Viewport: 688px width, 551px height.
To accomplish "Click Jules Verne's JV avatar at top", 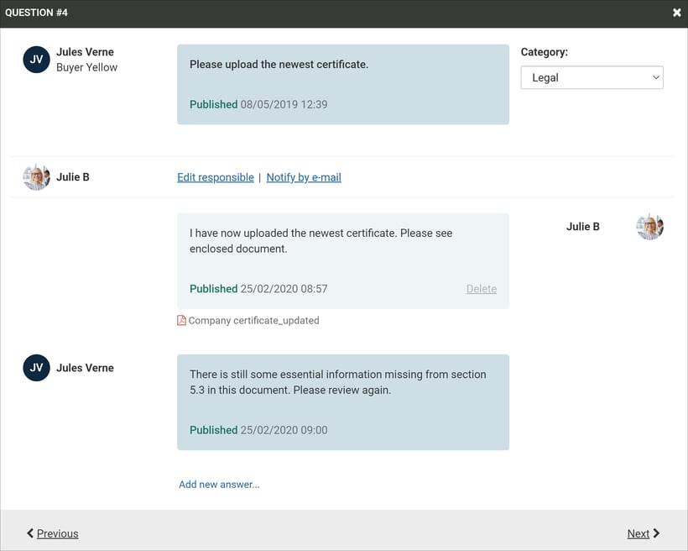I will [x=34, y=59].
